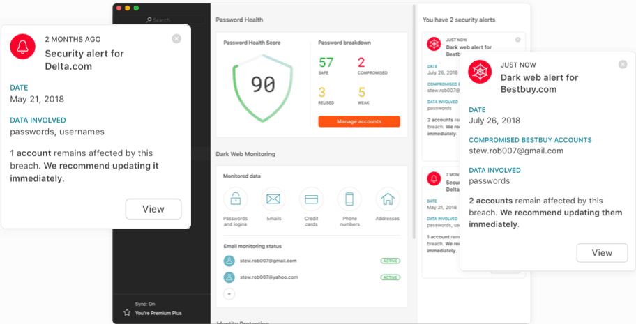The width and height of the screenshot is (636, 324).
Task: Click the spider web icon on Bestbuy.com popup
Action: pos(480,72)
